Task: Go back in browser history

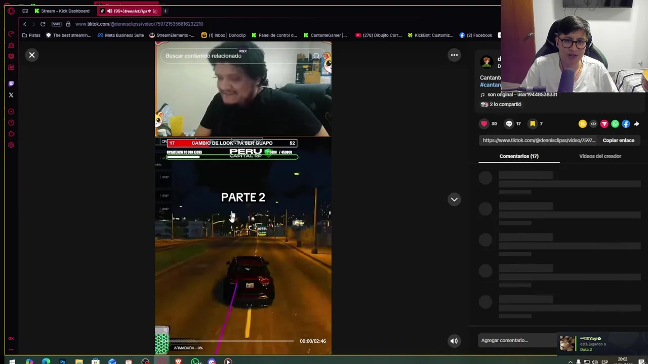Action: point(24,24)
